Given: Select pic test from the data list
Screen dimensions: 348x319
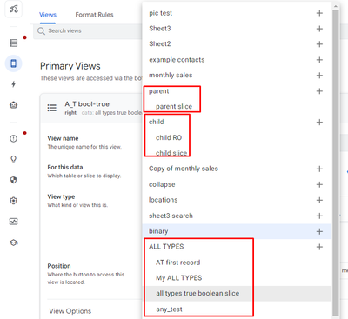Looking at the screenshot, I should coord(160,13).
